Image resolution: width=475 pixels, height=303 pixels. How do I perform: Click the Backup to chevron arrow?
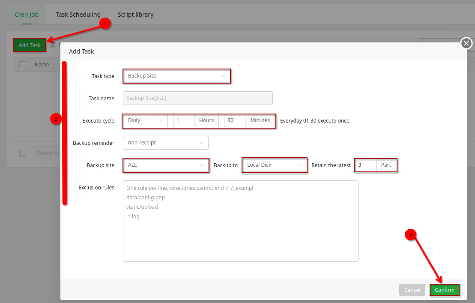click(299, 165)
